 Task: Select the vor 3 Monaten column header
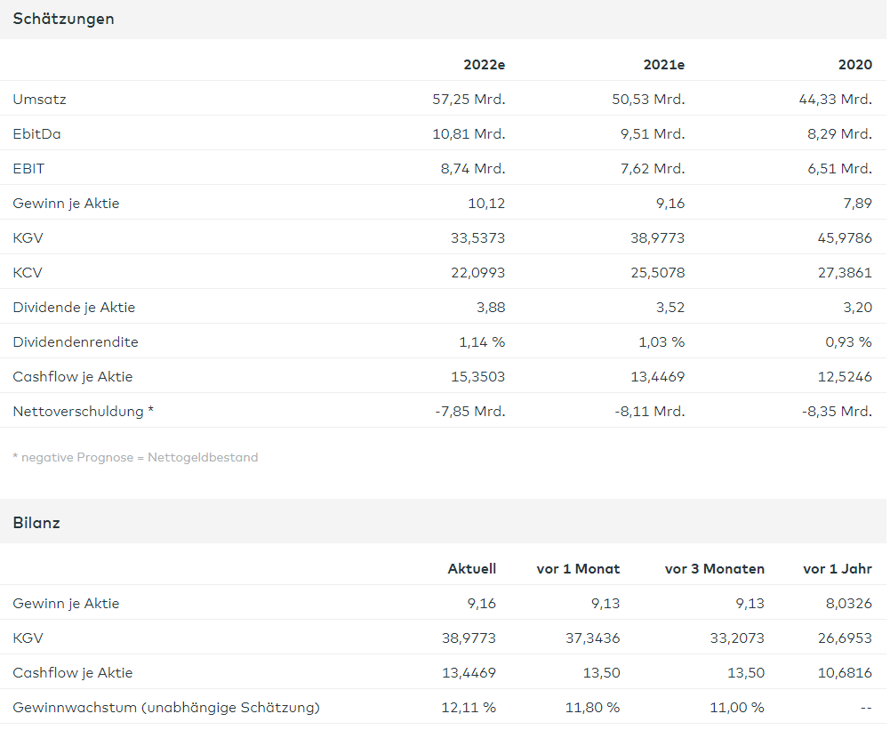714,569
